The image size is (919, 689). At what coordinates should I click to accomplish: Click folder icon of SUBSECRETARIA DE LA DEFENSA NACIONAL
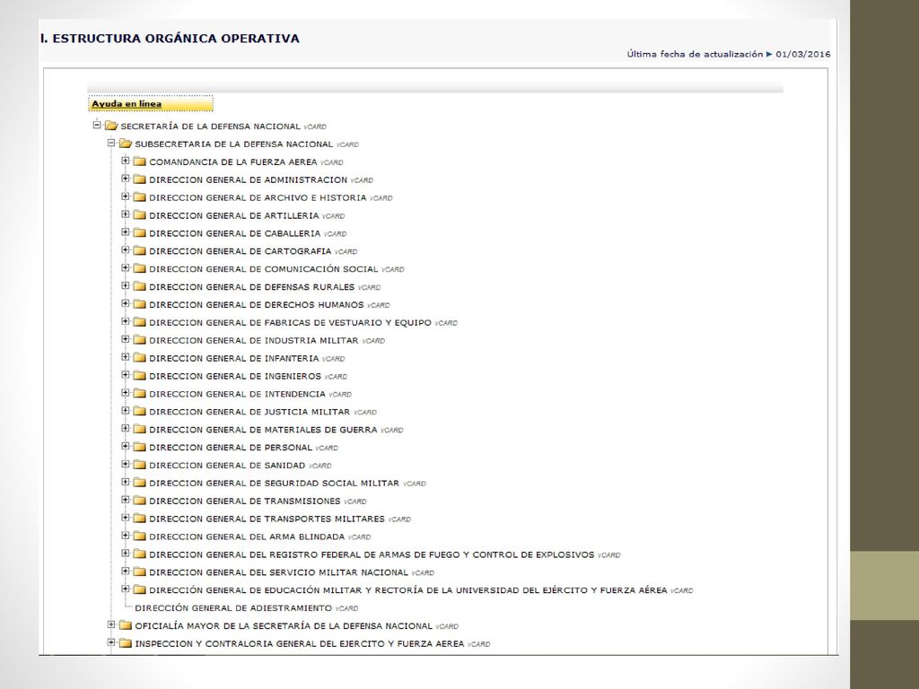pyautogui.click(x=125, y=143)
